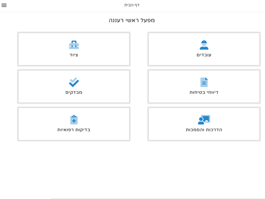Open the ציוד card
265x199 pixels.
click(x=74, y=49)
